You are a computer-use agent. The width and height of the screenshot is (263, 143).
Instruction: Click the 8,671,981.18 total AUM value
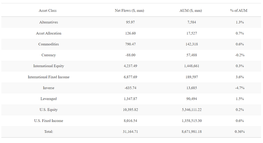pos(192,132)
